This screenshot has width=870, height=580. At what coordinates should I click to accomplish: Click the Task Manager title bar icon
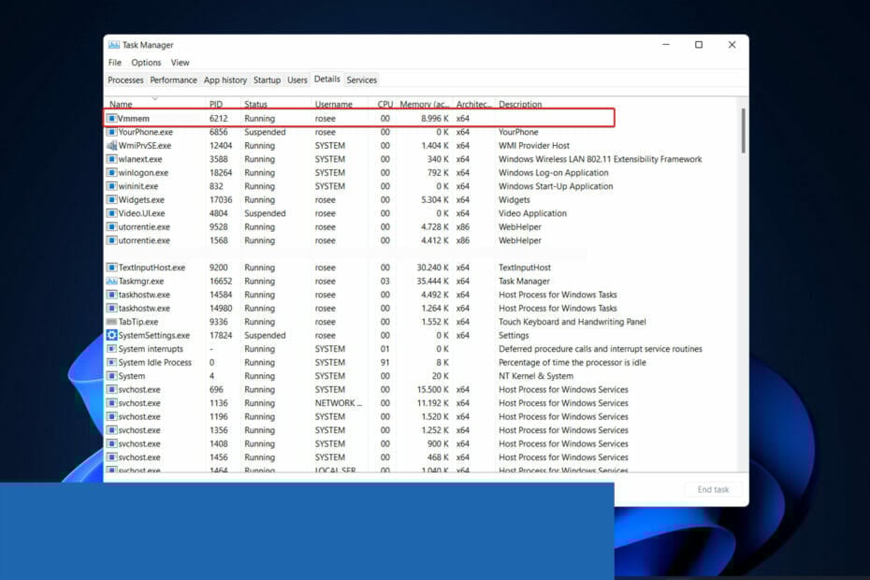114,44
